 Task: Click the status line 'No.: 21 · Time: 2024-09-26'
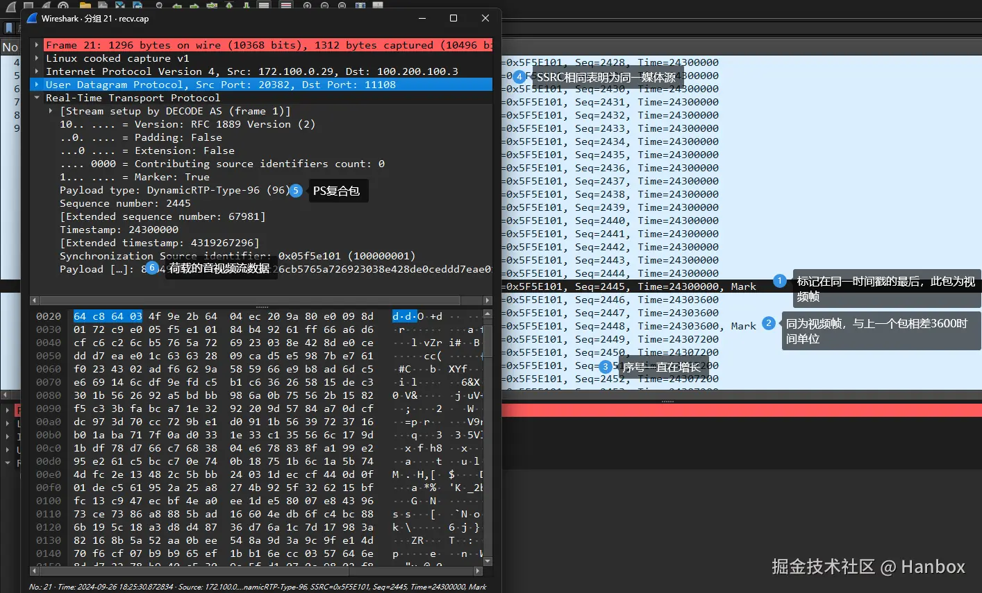[258, 587]
